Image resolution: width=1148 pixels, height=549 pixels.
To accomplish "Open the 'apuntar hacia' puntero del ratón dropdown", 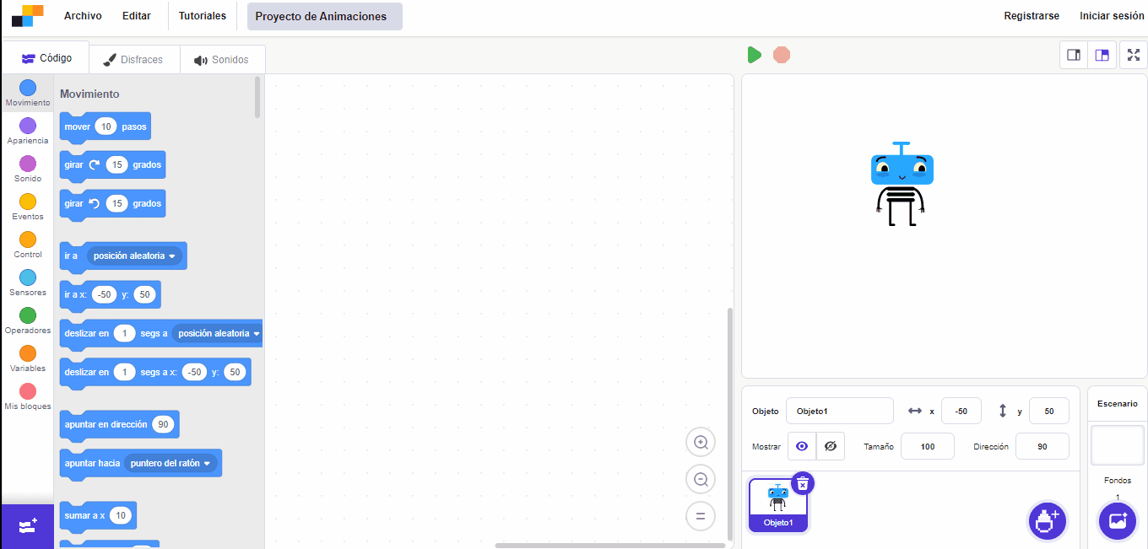I will [206, 464].
